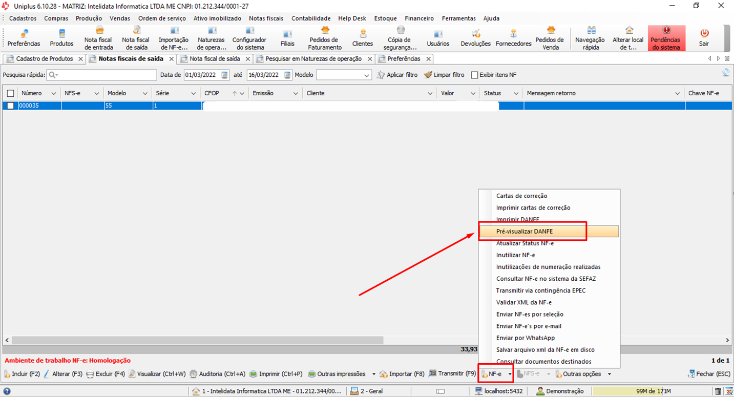
Task: Click Aplicar filtro button
Action: (397, 75)
